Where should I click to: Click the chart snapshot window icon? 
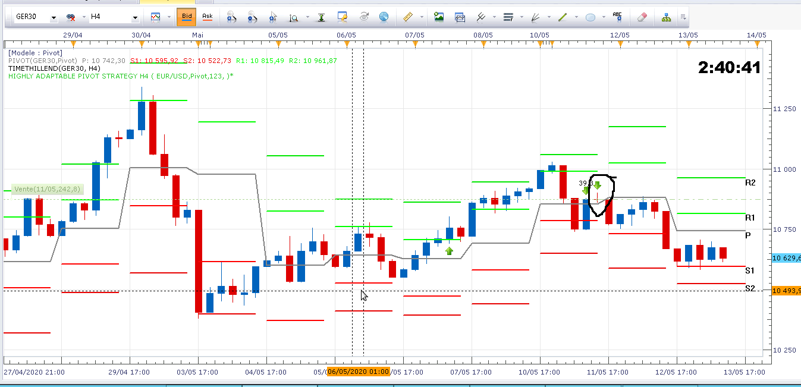point(460,17)
